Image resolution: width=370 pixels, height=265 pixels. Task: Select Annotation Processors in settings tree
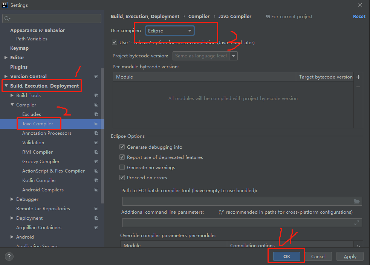pyautogui.click(x=47, y=133)
